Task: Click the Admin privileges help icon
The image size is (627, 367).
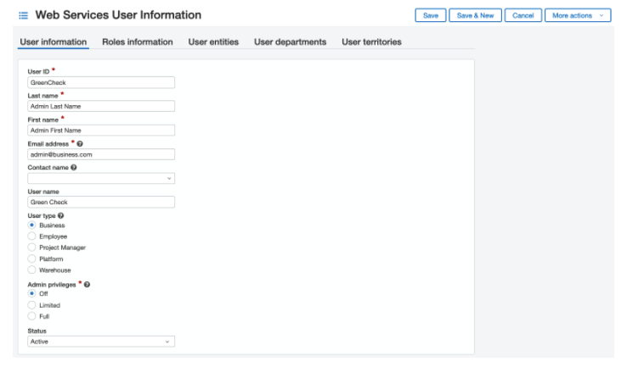Action: click(87, 285)
